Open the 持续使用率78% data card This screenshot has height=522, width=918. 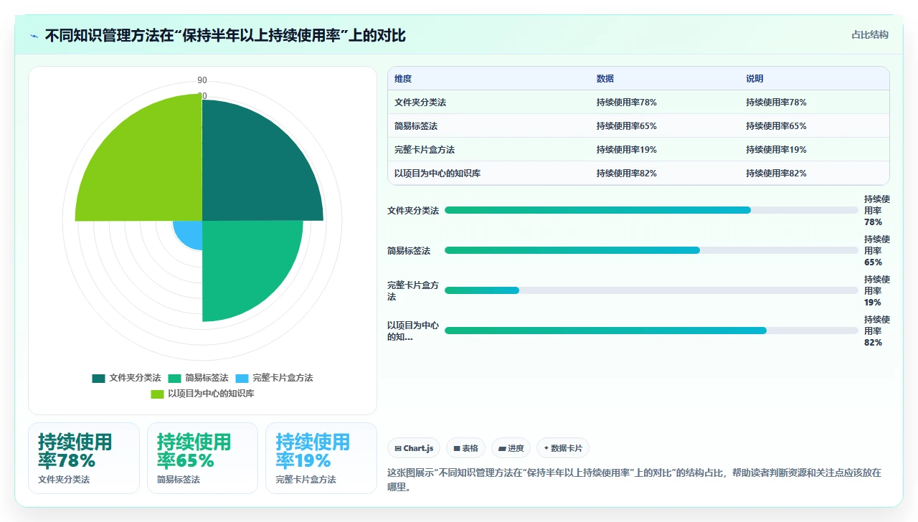point(84,458)
